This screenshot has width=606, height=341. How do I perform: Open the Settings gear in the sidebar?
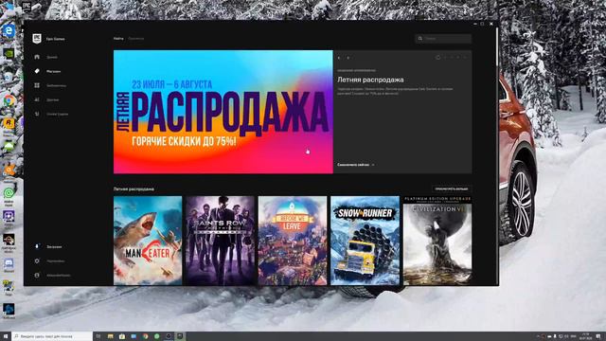point(37,261)
